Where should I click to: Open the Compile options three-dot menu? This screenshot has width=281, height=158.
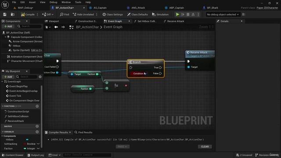[x=37, y=14]
